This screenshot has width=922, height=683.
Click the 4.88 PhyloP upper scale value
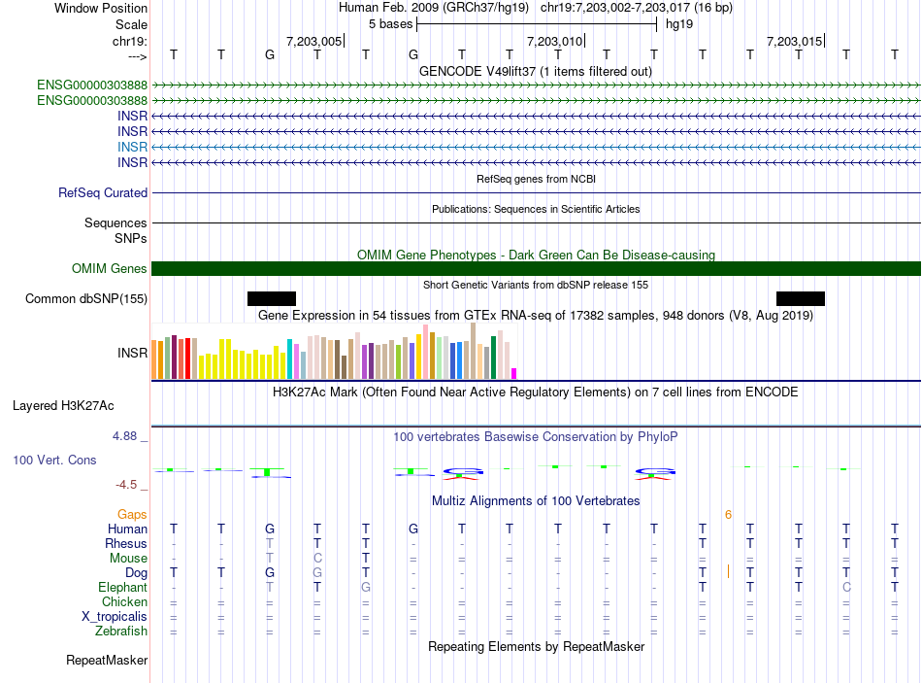124,435
